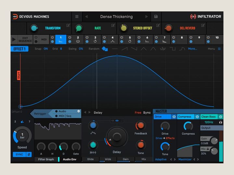Switch delay time to Free mode
Viewport: 234px width, 175px height.
pos(138,113)
